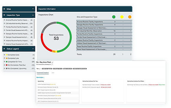
Task: Select Indiana Routine Facility Inspections table row
Action: (x=104, y=40)
